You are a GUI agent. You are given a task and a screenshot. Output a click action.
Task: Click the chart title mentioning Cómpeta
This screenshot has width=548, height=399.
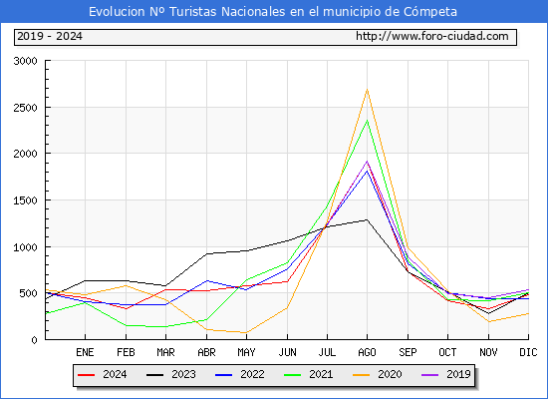(x=273, y=12)
